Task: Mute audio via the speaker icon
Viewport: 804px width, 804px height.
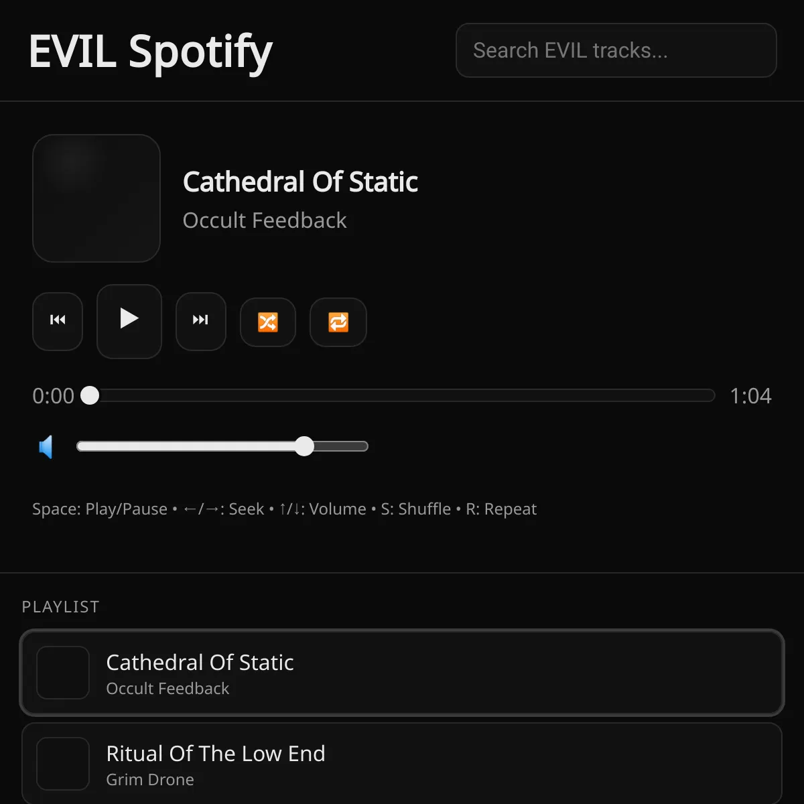Action: coord(46,446)
